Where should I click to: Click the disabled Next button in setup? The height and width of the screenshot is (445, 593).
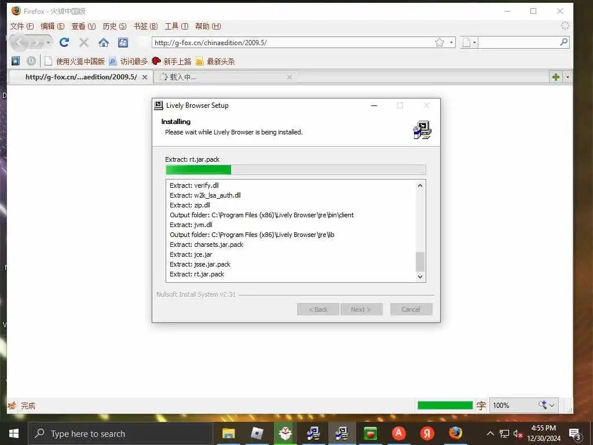point(361,309)
